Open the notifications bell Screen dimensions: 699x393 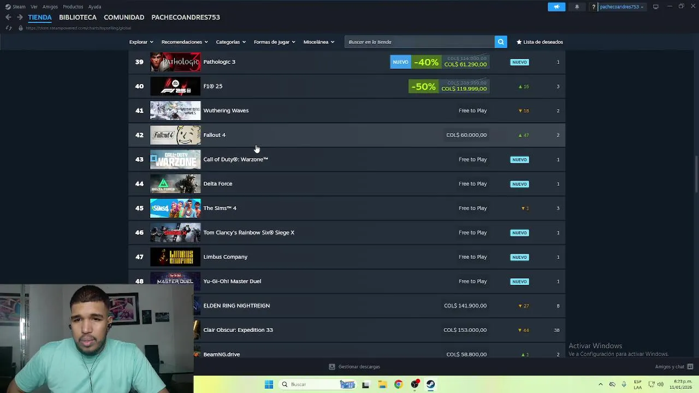pos(577,7)
